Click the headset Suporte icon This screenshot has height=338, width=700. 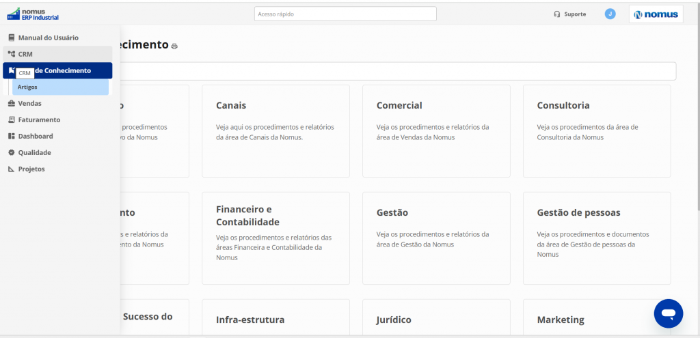[x=557, y=14]
